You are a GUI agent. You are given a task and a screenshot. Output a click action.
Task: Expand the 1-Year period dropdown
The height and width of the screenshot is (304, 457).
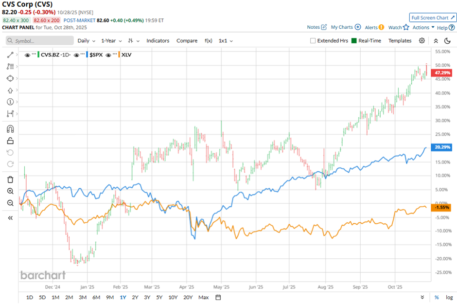tap(112, 41)
